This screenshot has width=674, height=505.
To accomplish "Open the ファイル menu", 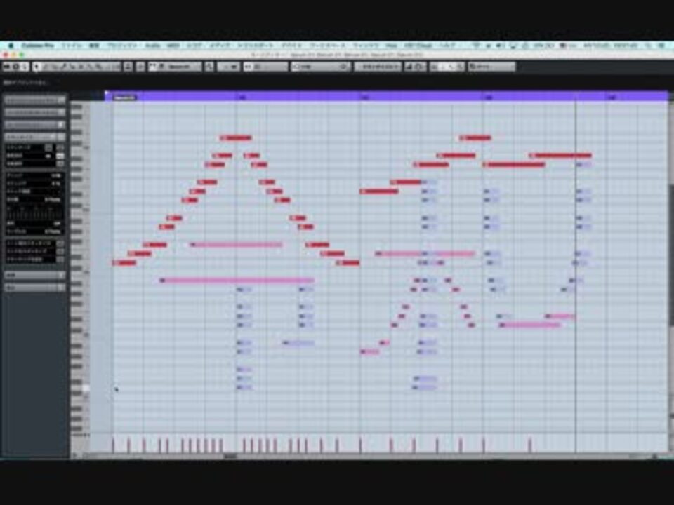I will click(x=72, y=45).
